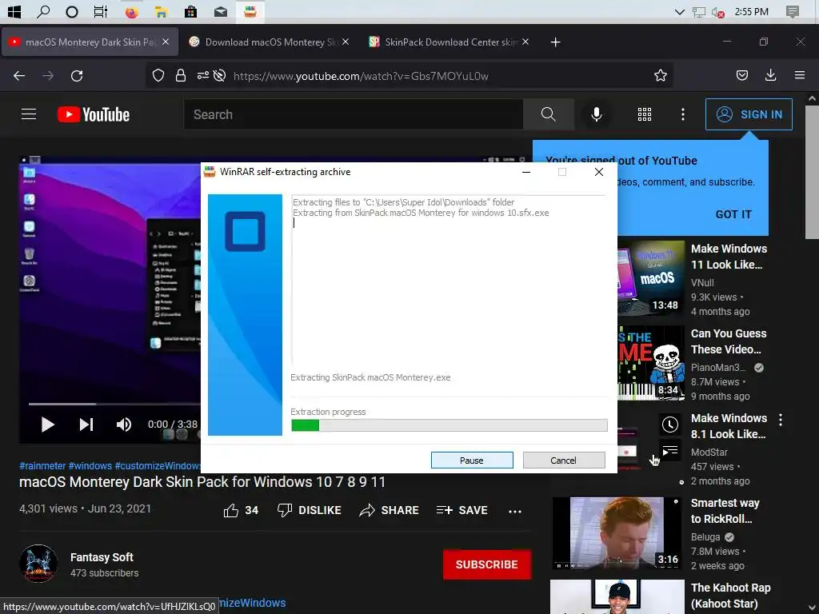Bookmark this page with star
The width and height of the screenshot is (819, 614).
660,76
